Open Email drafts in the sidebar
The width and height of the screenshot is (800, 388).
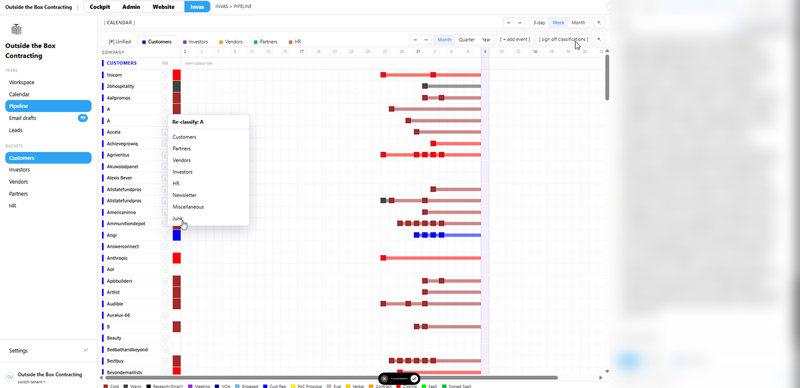pyautogui.click(x=49, y=118)
